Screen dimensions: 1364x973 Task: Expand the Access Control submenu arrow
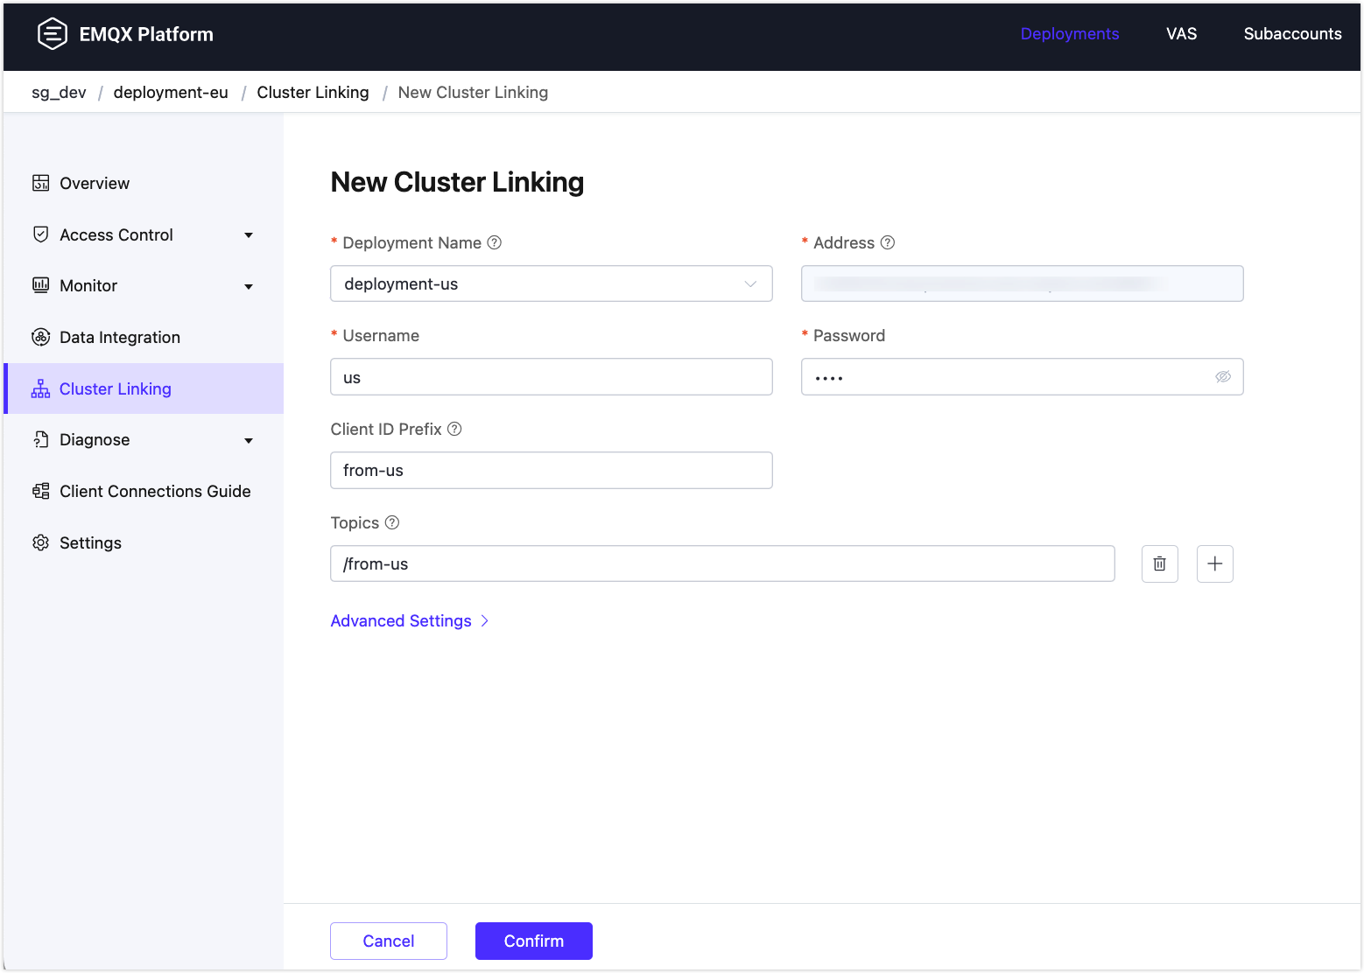[249, 235]
